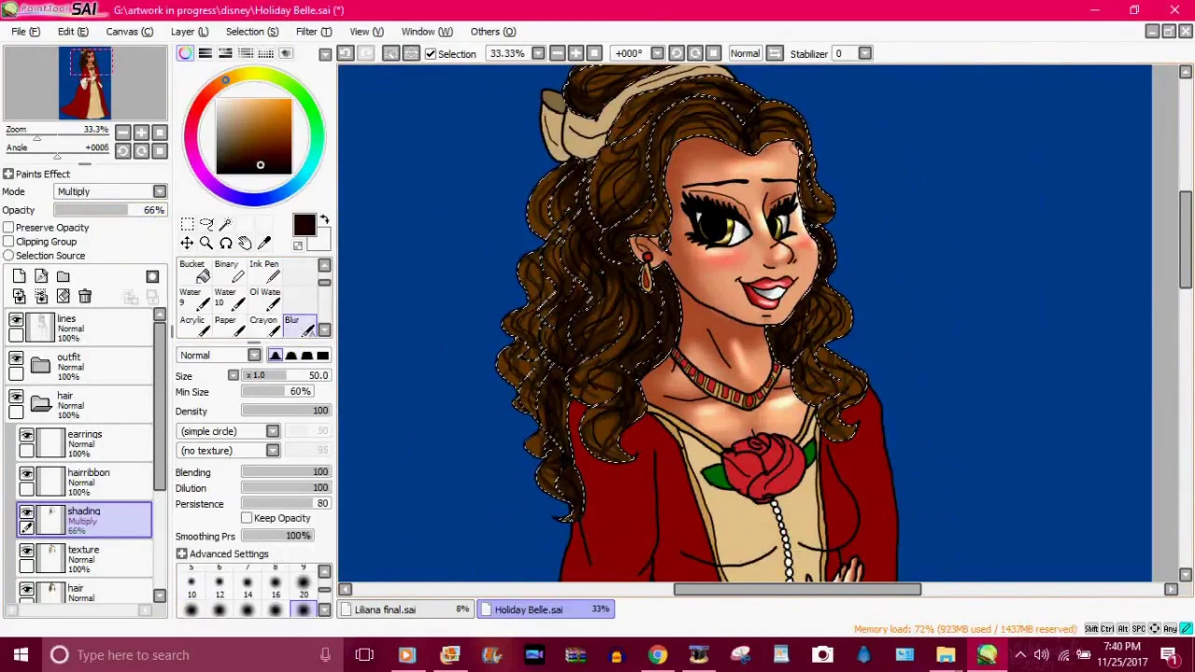Click the layer mask icon

152,276
